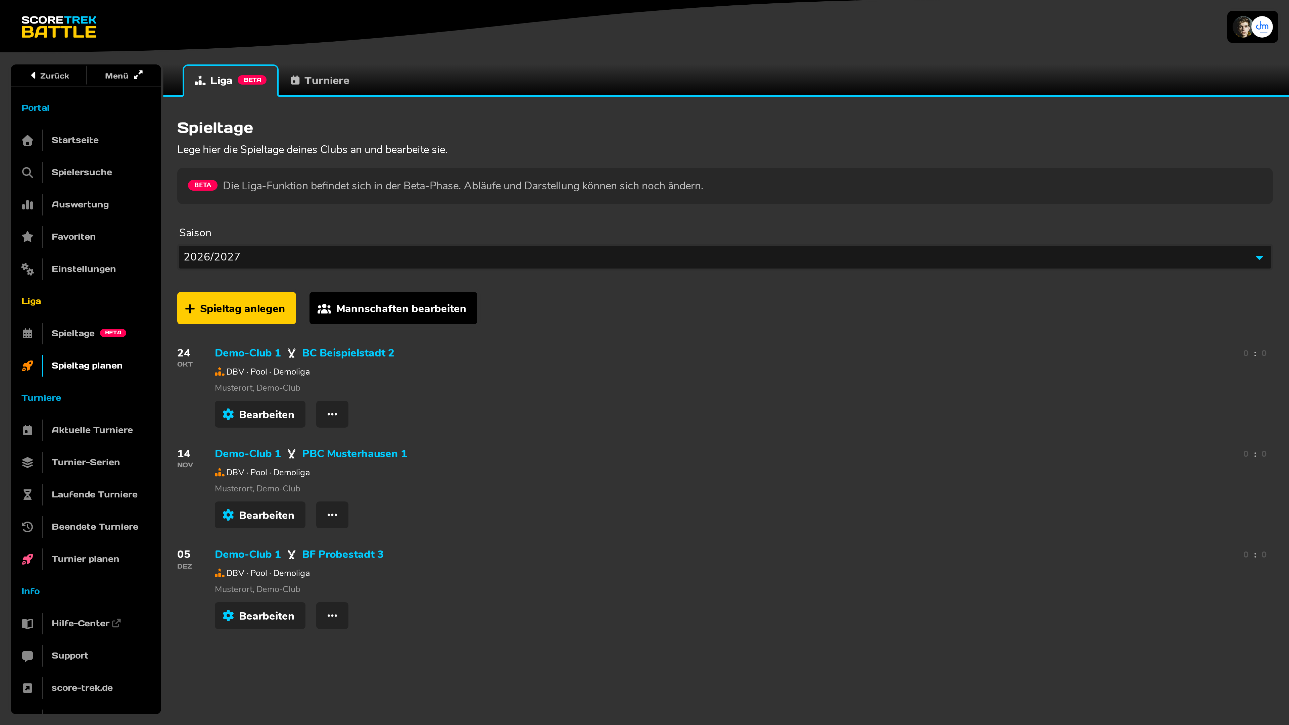Open Turnier-Serien layers icon
Image resolution: width=1289 pixels, height=725 pixels.
(28, 462)
